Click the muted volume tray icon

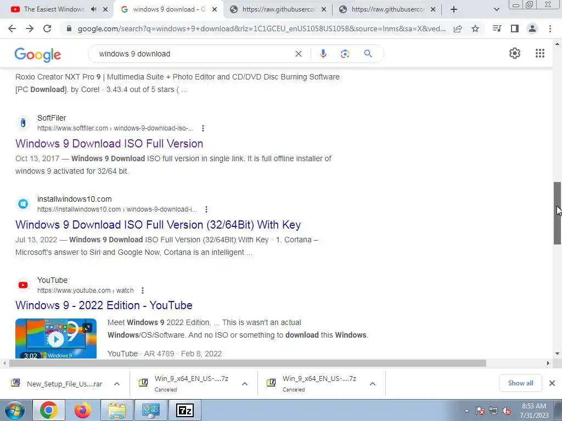pos(507,411)
